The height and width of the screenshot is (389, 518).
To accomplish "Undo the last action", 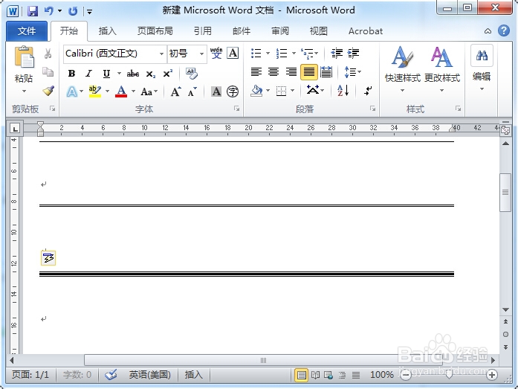I will (49, 11).
